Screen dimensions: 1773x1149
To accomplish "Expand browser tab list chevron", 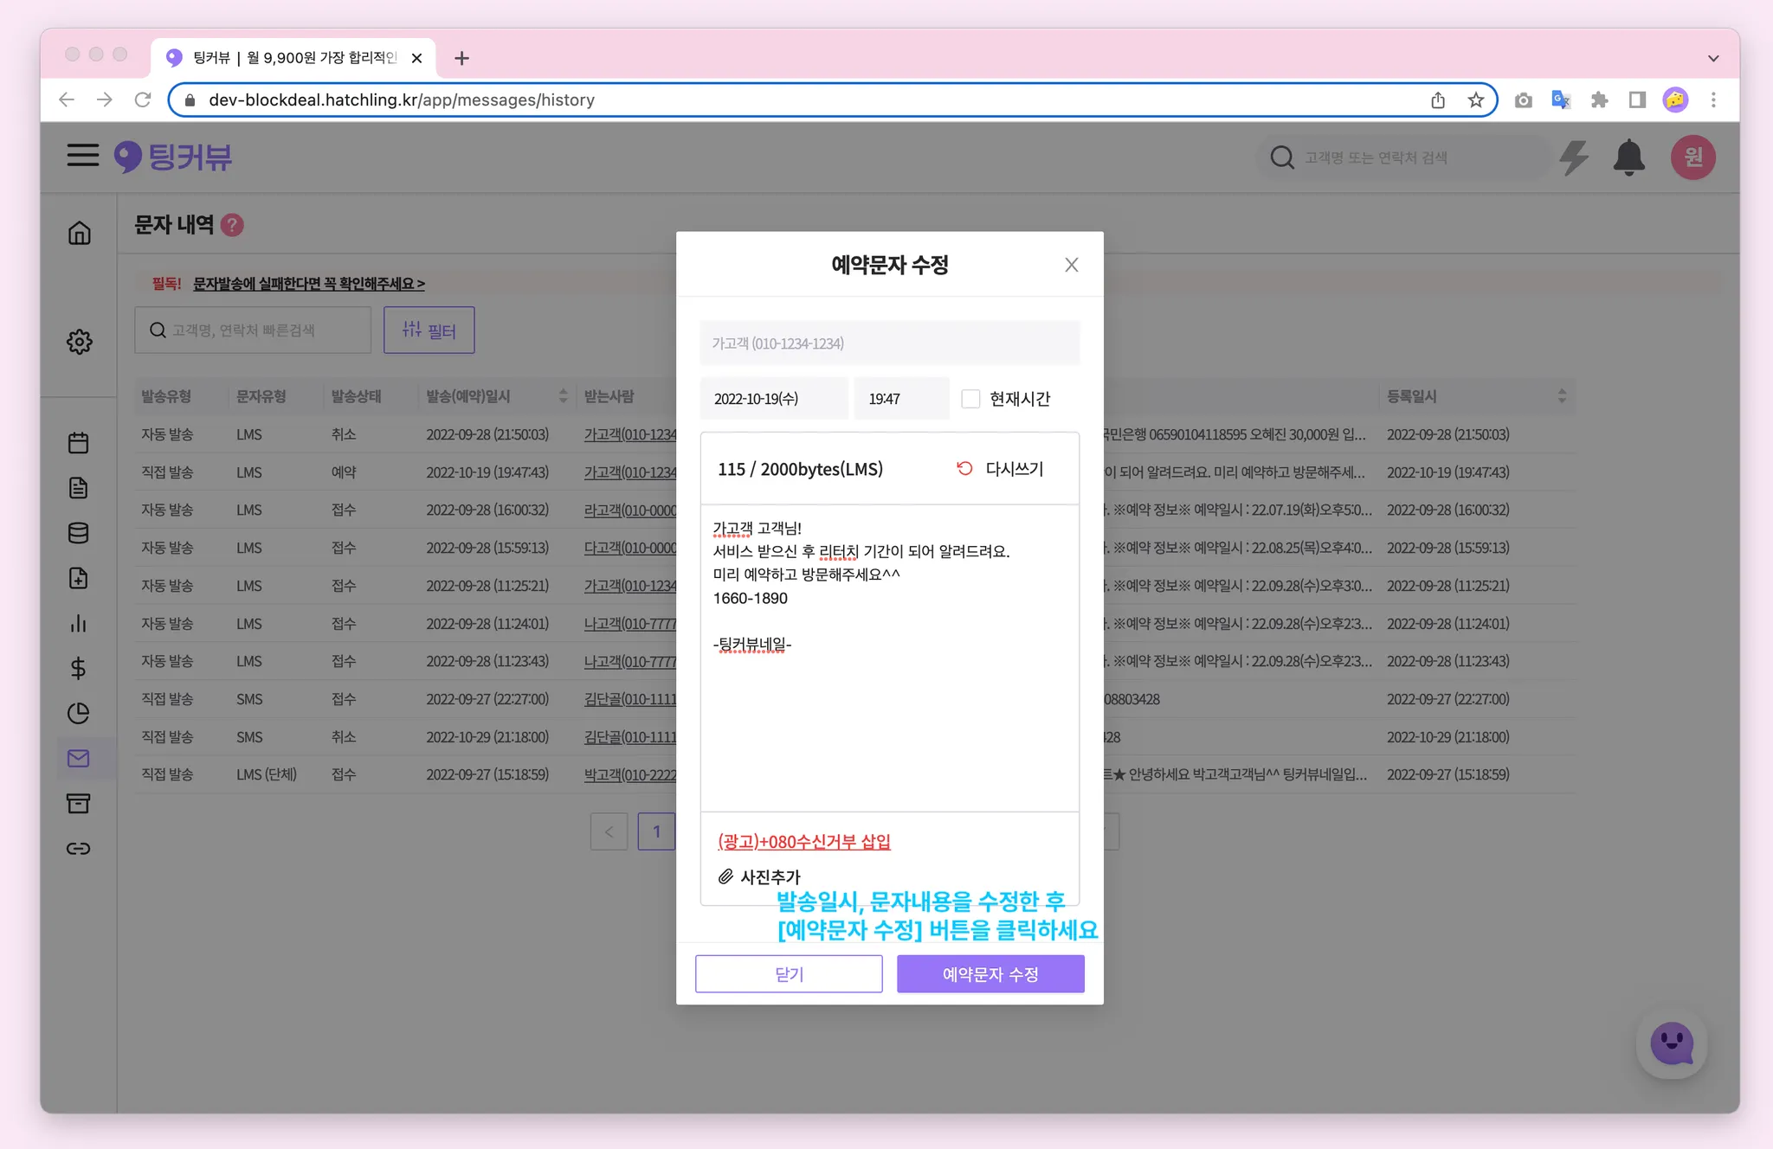I will point(1712,58).
